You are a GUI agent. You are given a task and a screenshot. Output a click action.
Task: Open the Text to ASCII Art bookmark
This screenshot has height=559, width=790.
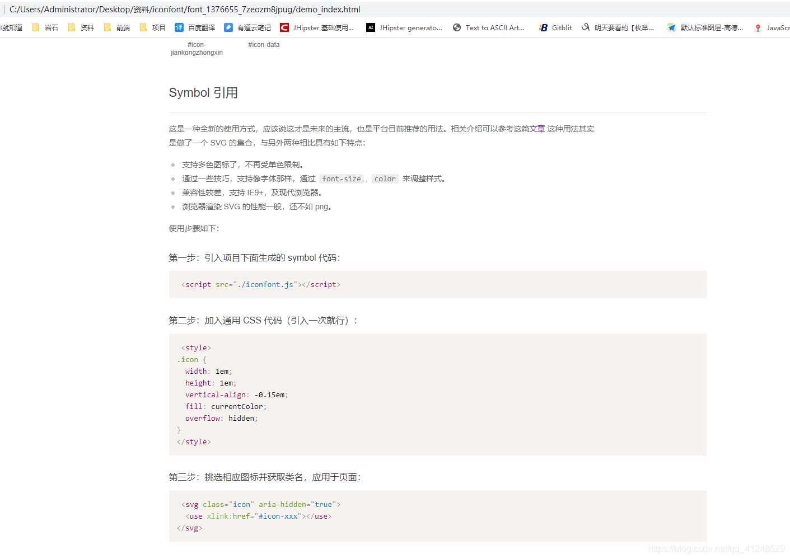[490, 27]
